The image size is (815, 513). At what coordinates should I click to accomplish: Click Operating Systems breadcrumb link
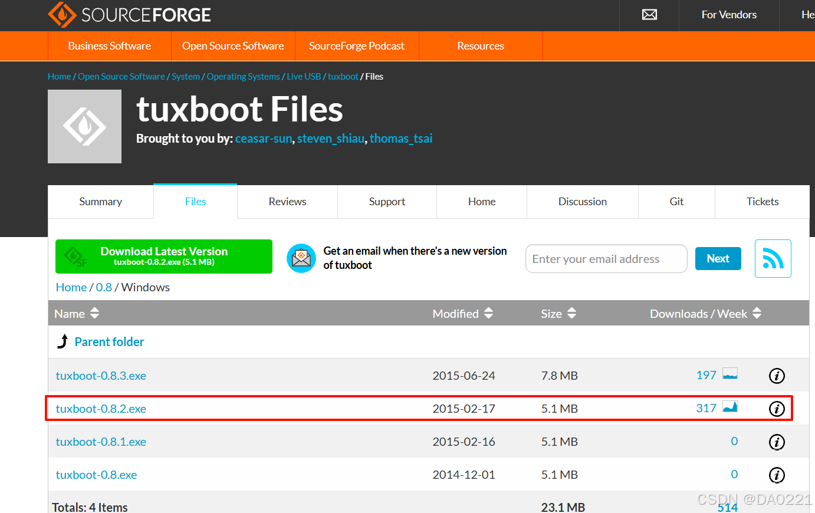[243, 77]
